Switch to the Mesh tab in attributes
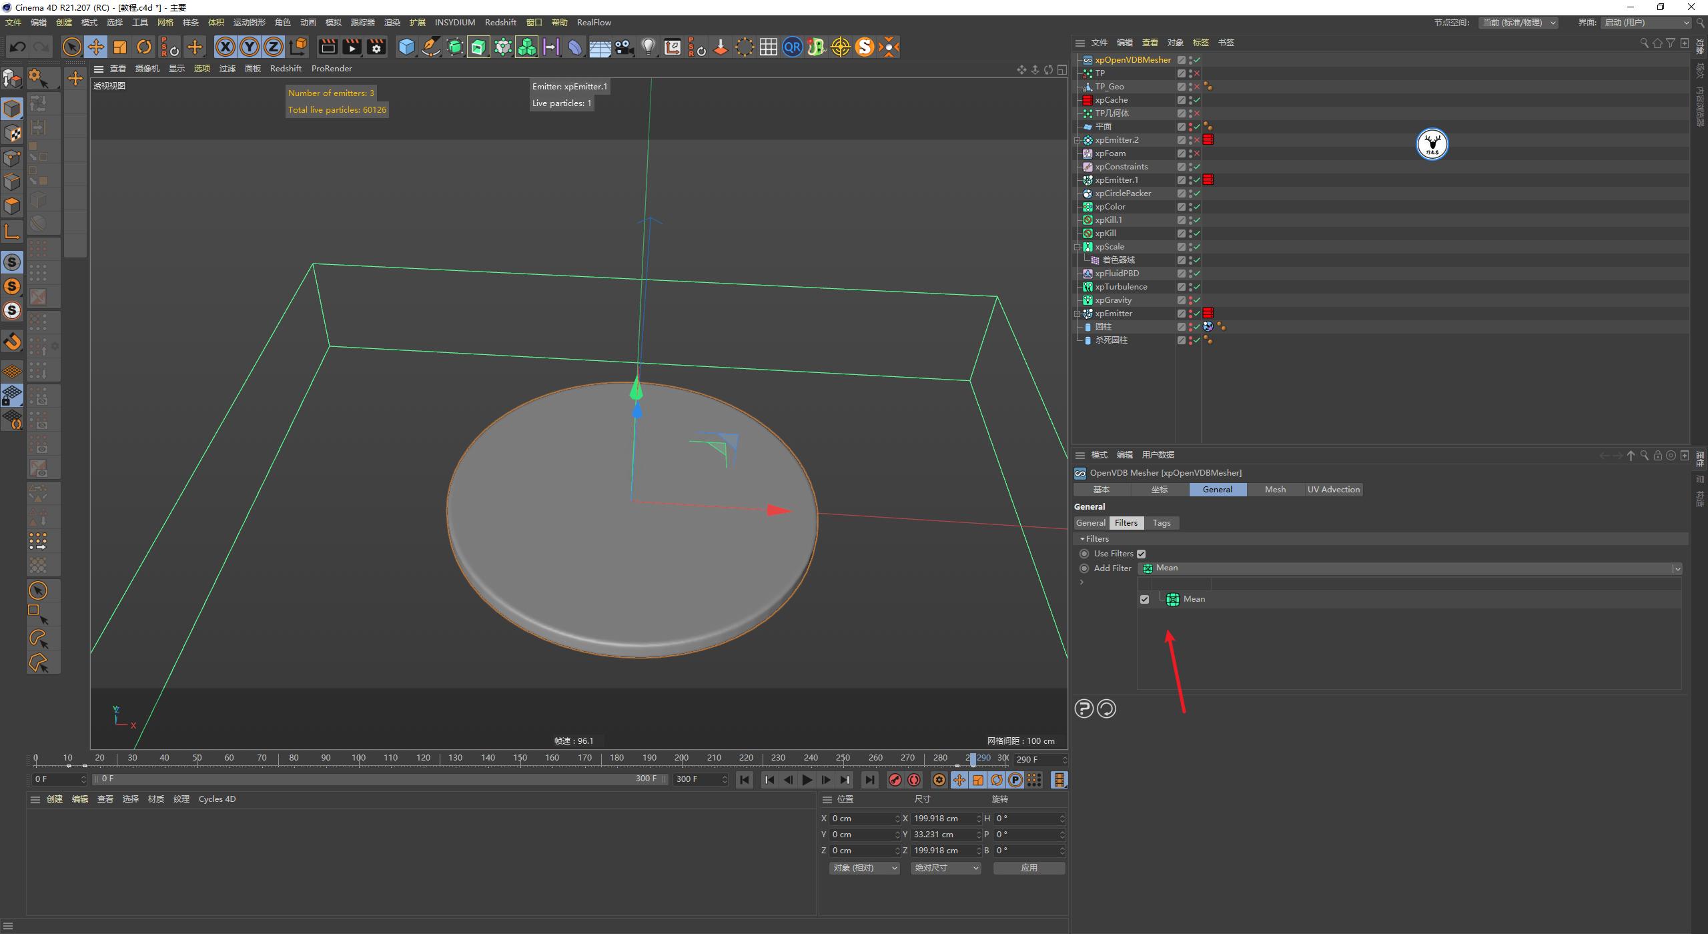1708x934 pixels. pyautogui.click(x=1274, y=489)
